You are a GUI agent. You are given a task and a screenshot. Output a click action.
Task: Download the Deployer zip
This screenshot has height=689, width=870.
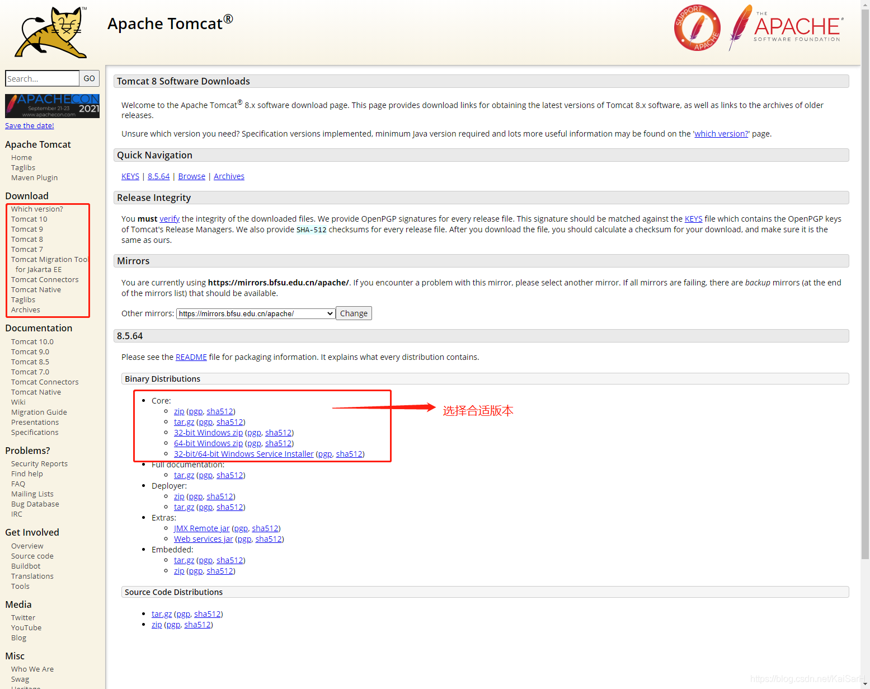click(179, 496)
